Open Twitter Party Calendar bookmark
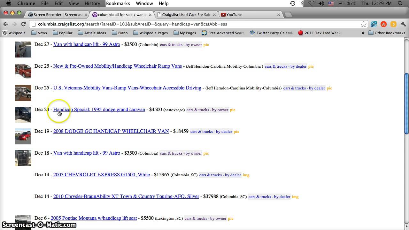The width and height of the screenshot is (409, 230). 271,33
